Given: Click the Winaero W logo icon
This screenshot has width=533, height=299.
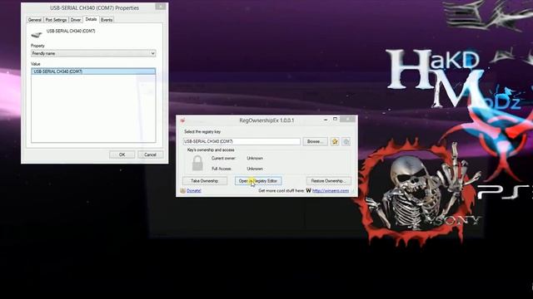Looking at the screenshot, I should point(308,191).
